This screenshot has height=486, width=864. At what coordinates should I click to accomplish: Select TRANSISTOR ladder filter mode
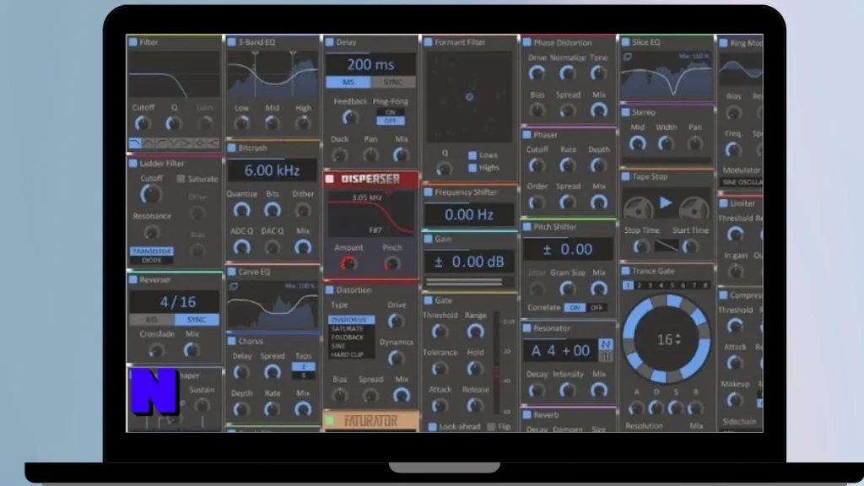point(152,251)
